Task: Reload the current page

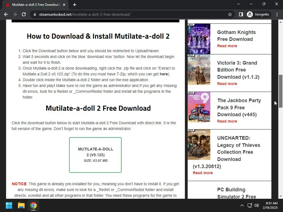Action: pos(24,14)
